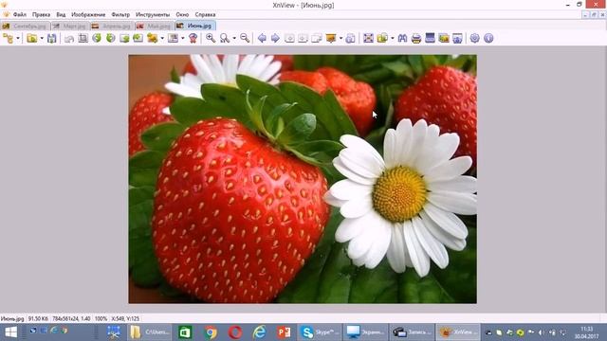Open the Справка menu
This screenshot has width=607, height=341.
[x=205, y=15]
